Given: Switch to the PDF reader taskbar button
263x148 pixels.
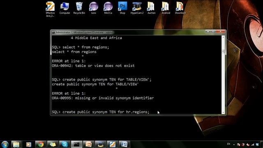Looking at the screenshot, I should coord(112,144).
